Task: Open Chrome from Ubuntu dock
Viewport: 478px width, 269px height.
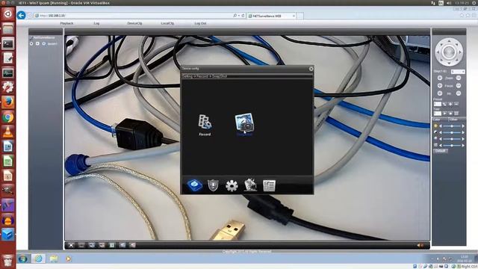Action: (x=8, y=117)
